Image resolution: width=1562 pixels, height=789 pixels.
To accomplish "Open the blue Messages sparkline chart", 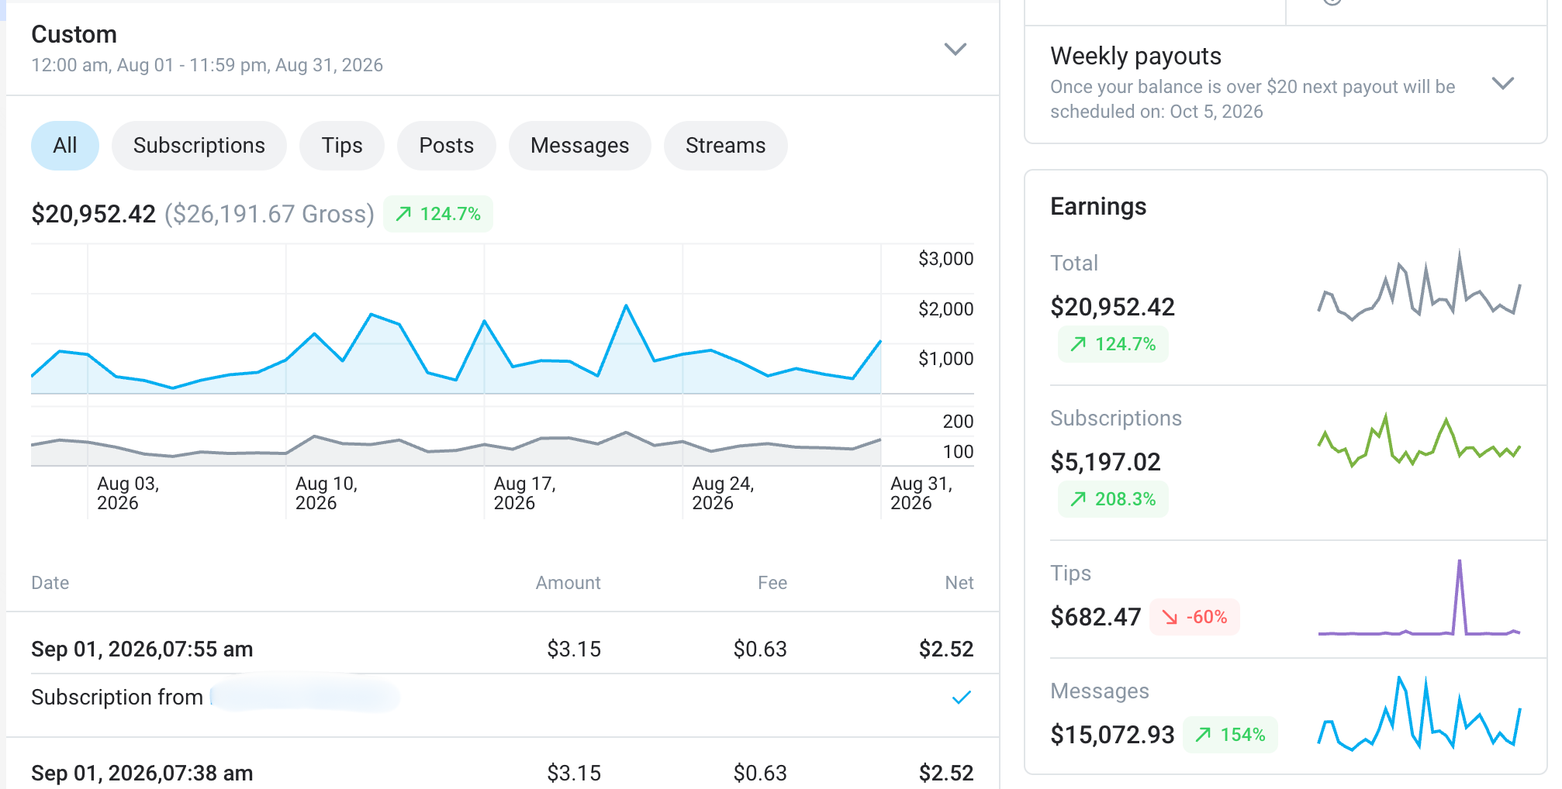I will (1419, 713).
